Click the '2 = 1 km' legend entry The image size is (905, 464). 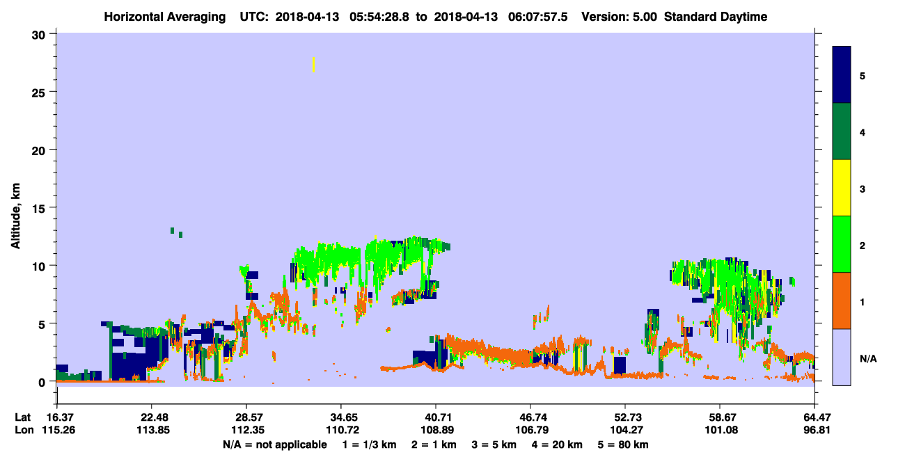click(x=434, y=445)
